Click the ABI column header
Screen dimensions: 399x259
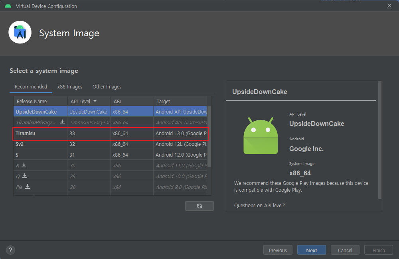click(x=132, y=101)
